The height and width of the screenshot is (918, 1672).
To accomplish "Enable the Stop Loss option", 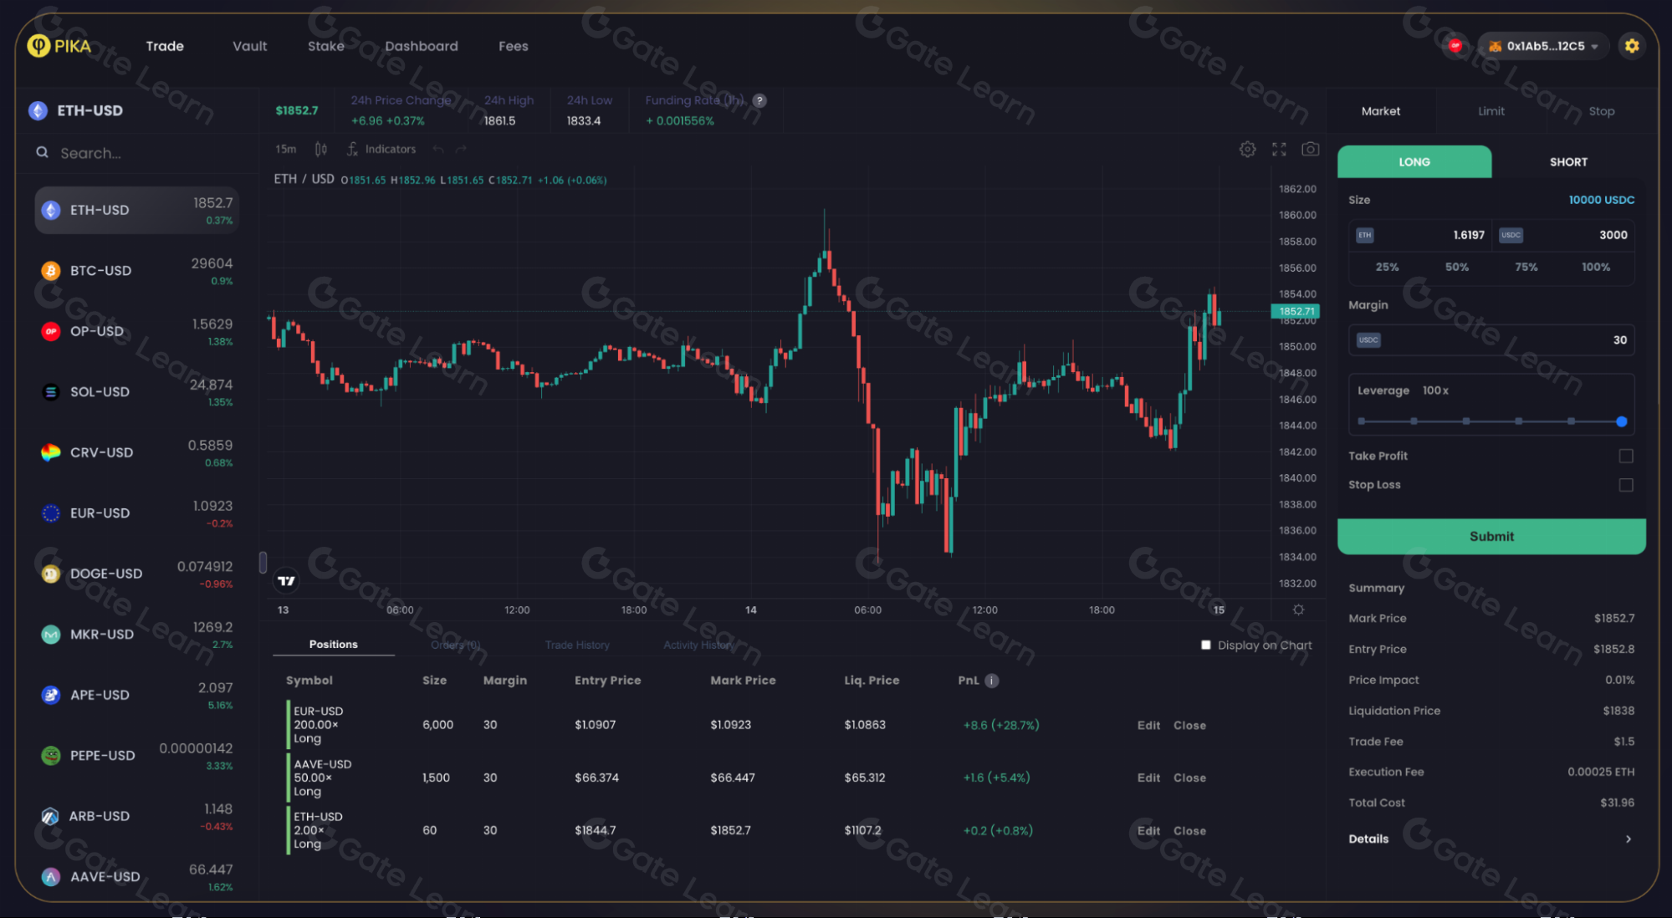I will 1625,485.
